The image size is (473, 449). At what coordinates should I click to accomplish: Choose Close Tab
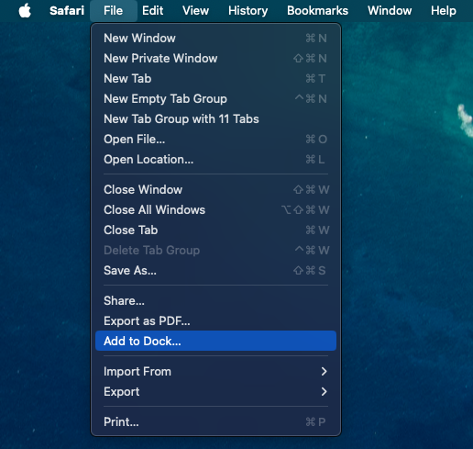(x=215, y=230)
